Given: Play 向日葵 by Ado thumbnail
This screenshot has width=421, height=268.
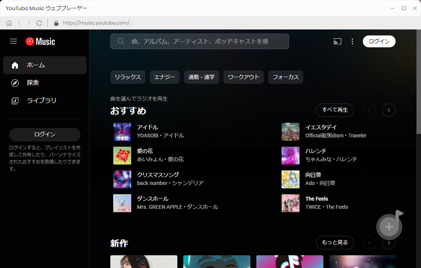Looking at the screenshot, I should [x=290, y=179].
